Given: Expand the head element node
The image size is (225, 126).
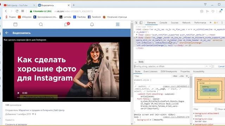Looking at the screenshot, I should coord(137,35).
